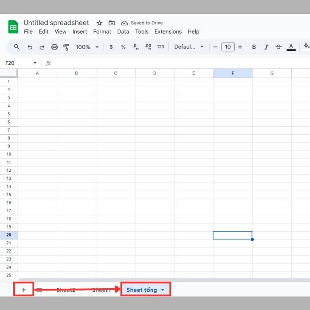The width and height of the screenshot is (310, 310).
Task: Decrease font size with minus
Action: pos(215,47)
